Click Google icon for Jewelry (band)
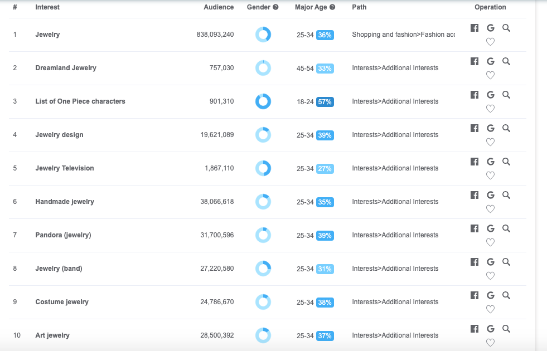This screenshot has width=547, height=351. (x=491, y=262)
